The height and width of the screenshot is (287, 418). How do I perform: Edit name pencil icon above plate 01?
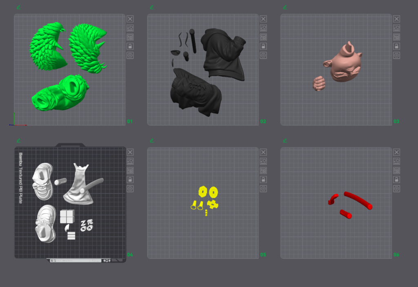pyautogui.click(x=18, y=7)
